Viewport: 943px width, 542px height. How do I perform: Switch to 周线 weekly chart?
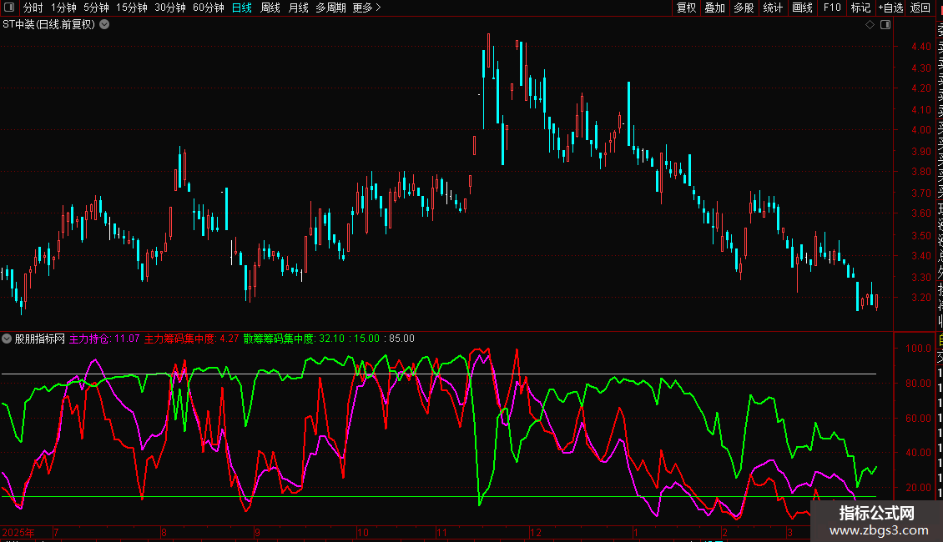coord(270,8)
